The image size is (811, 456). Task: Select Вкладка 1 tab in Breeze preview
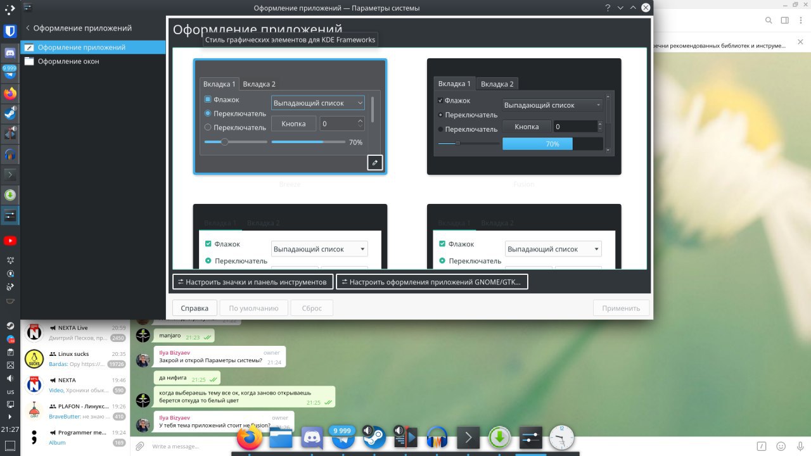point(219,84)
